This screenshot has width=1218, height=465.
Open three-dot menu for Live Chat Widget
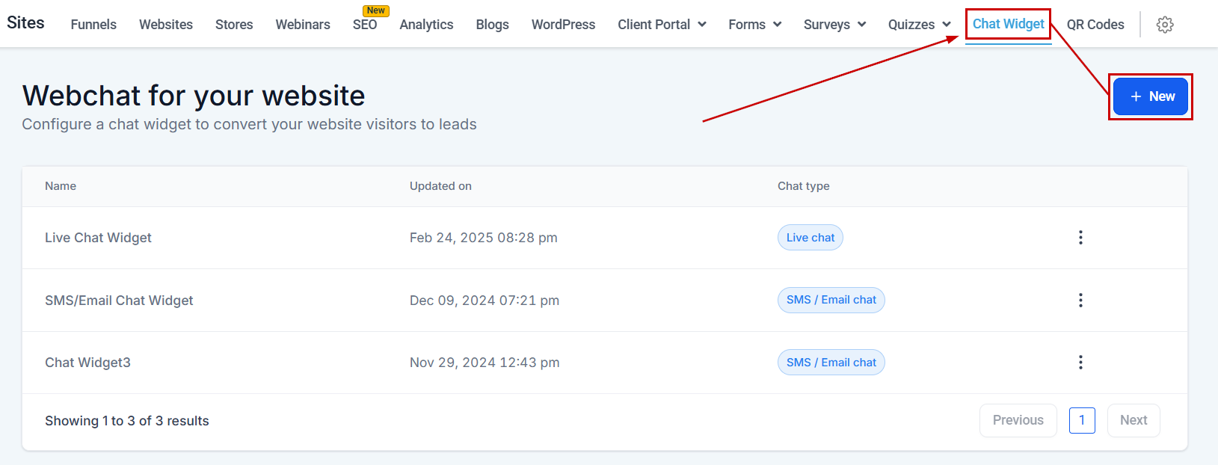pyautogui.click(x=1080, y=238)
